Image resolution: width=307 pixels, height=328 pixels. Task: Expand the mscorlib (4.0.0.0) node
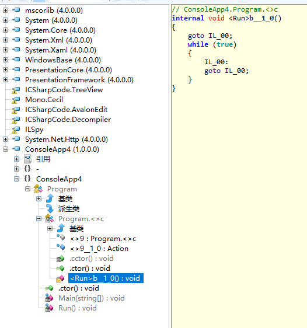(6, 10)
